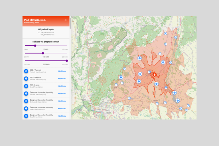Image resolution: width=219 pixels, height=146 pixels.
Task: Click "Nájsť trasu" for the first SBD-P Pezinok
Action: [62, 71]
